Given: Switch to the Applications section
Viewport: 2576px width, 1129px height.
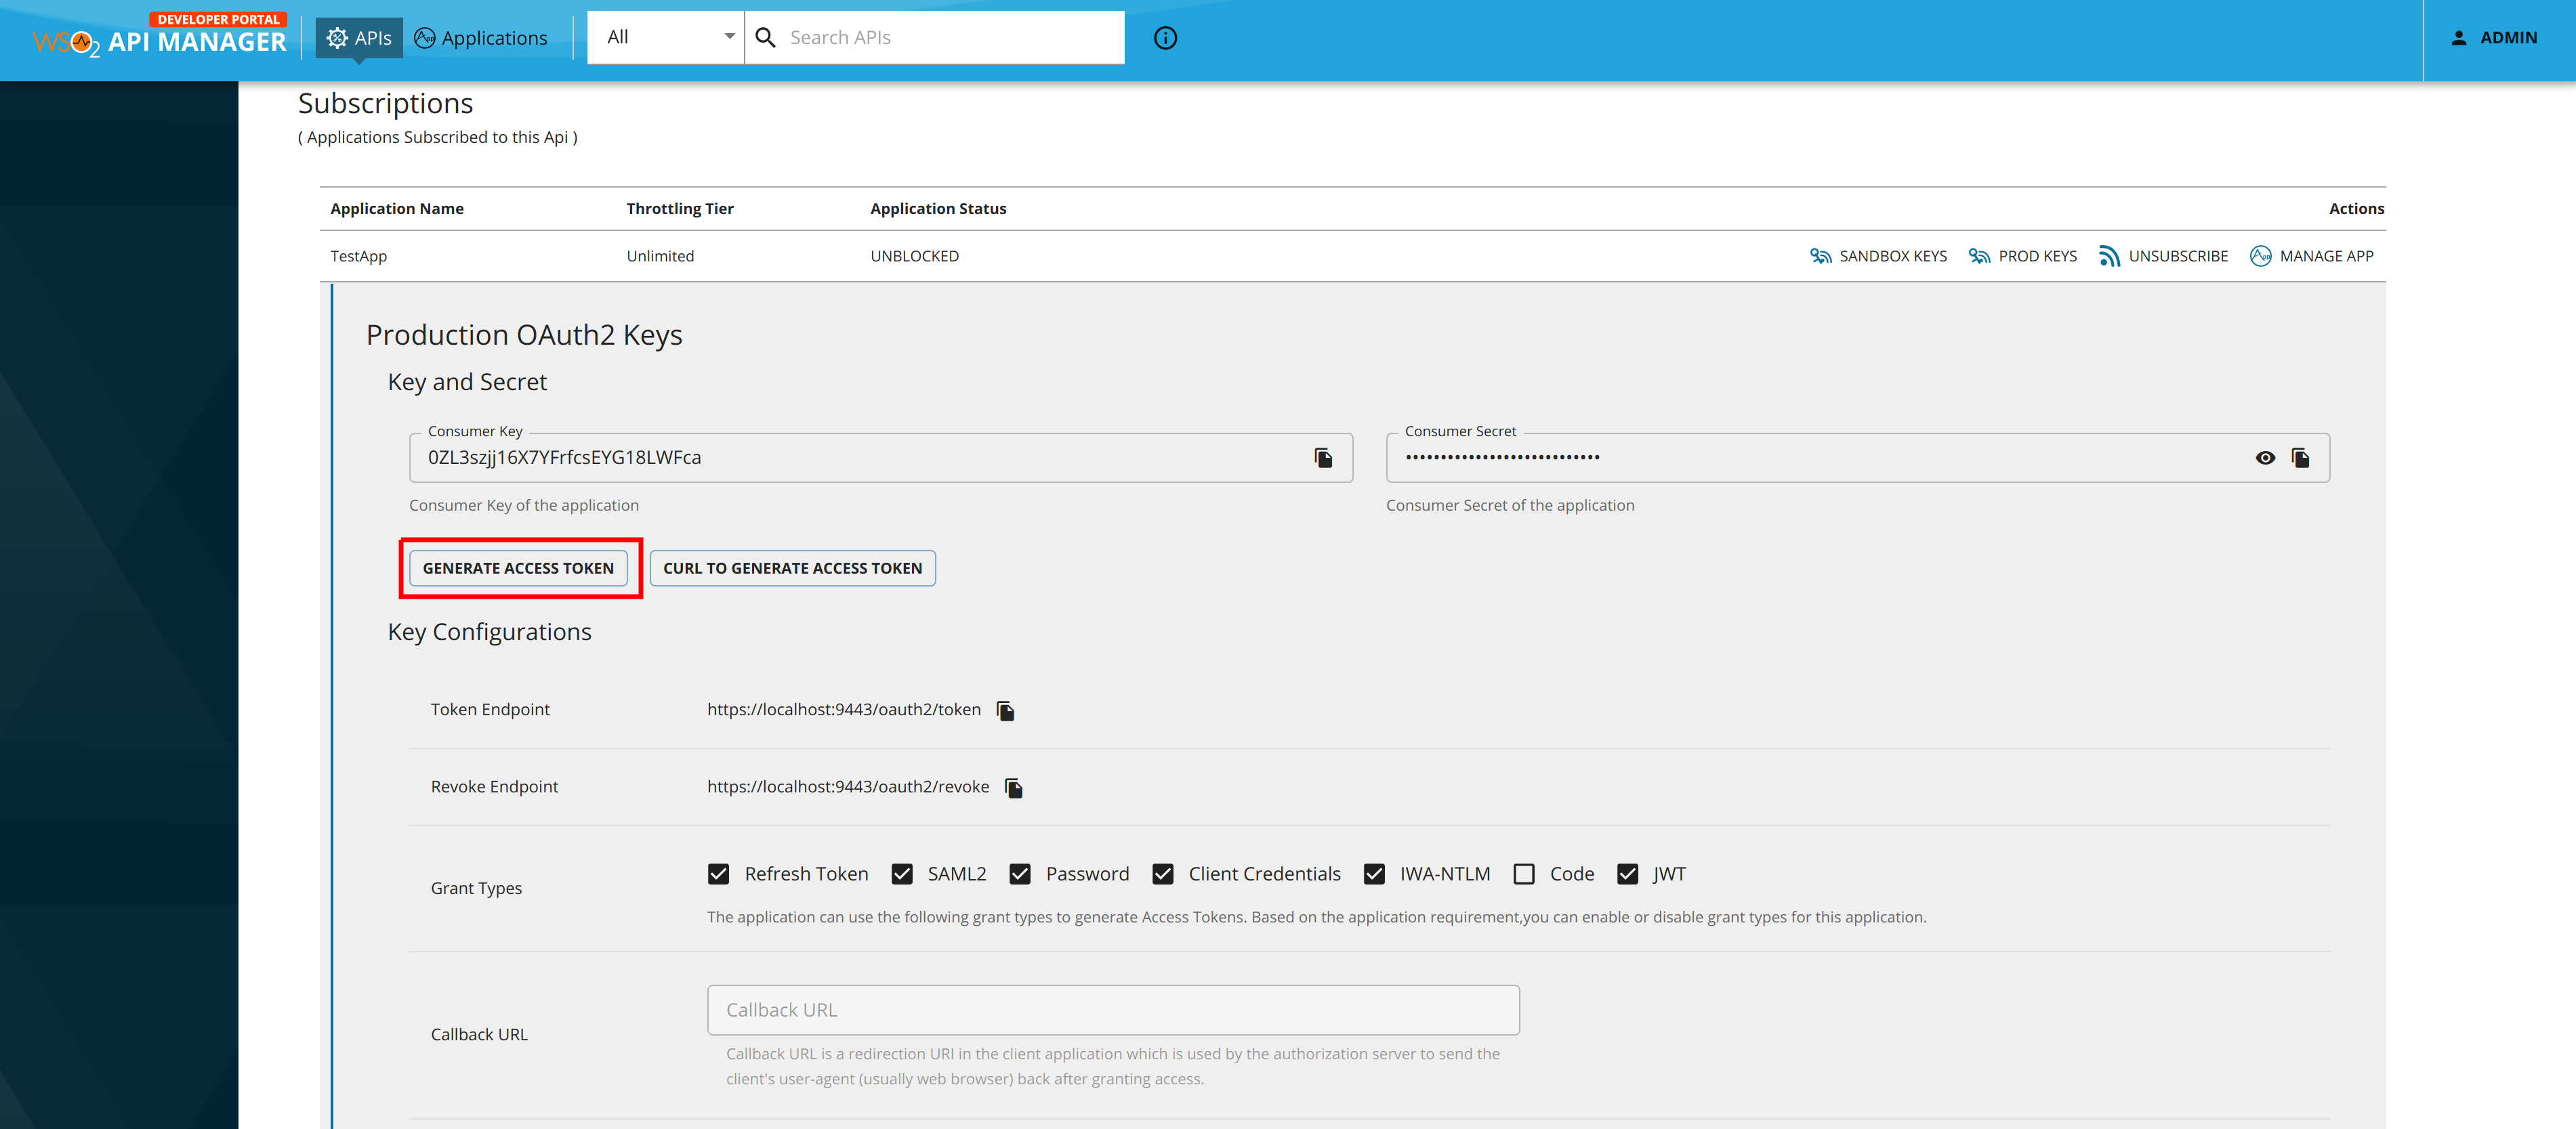Looking at the screenshot, I should click(480, 37).
